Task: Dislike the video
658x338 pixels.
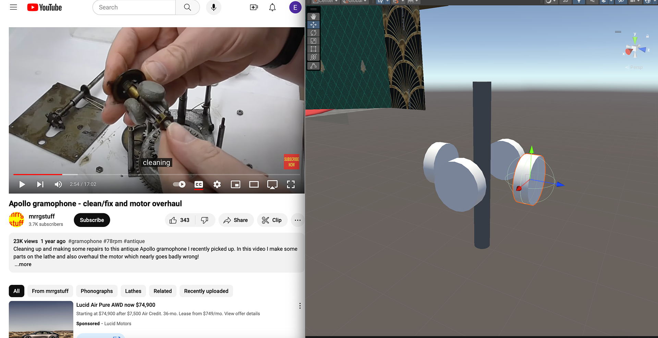Action: coord(205,220)
